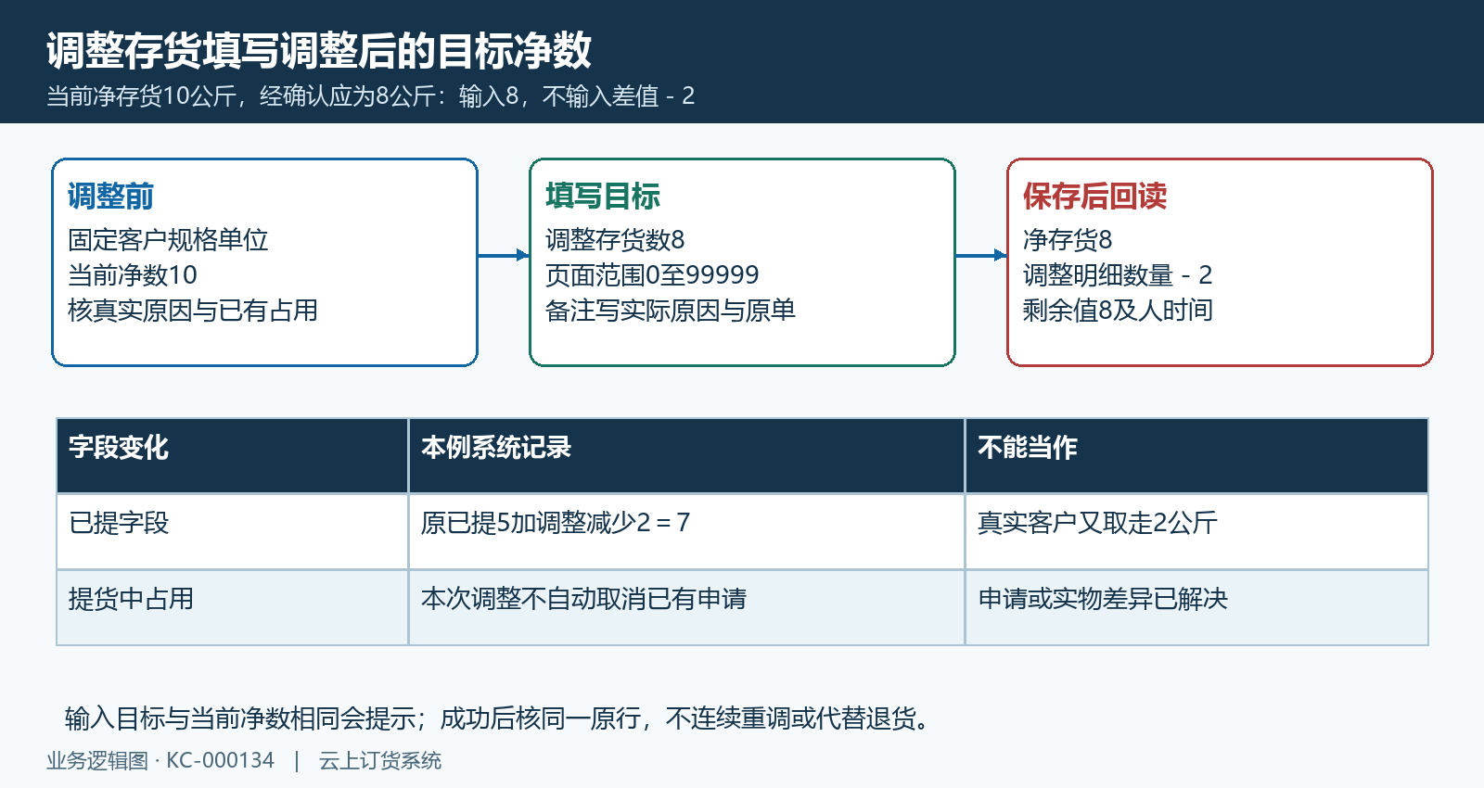Click the cell 申请或实物差异已解决

pyautogui.click(x=1197, y=608)
